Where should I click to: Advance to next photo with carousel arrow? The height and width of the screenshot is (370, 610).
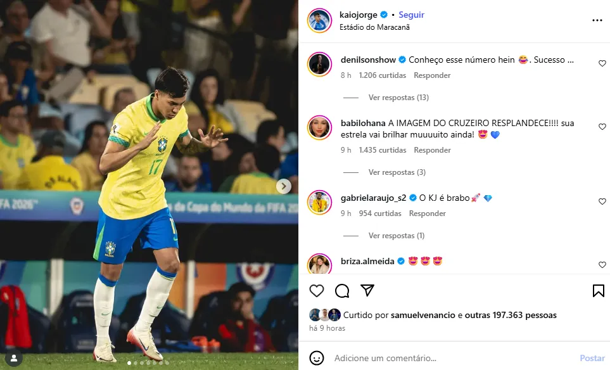tap(284, 186)
